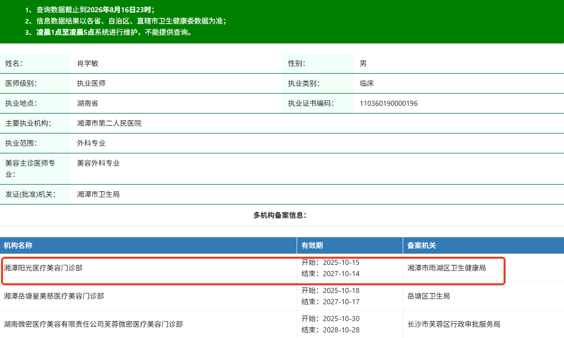Click the 执业类别 label
The height and width of the screenshot is (338, 564).
[304, 83]
